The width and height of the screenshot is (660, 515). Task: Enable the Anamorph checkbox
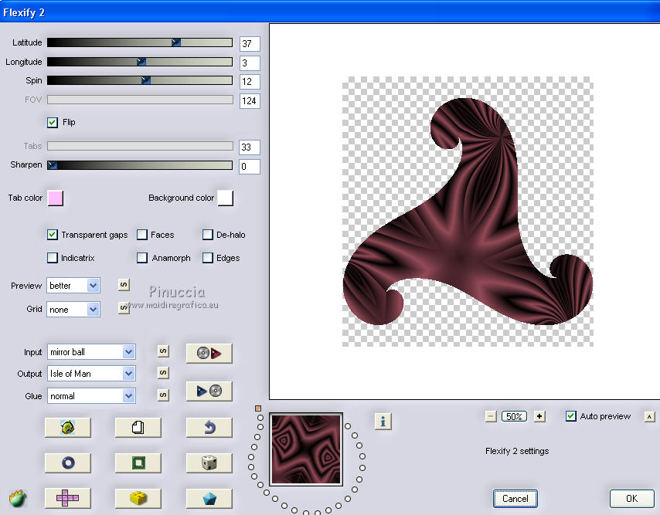[x=142, y=258]
